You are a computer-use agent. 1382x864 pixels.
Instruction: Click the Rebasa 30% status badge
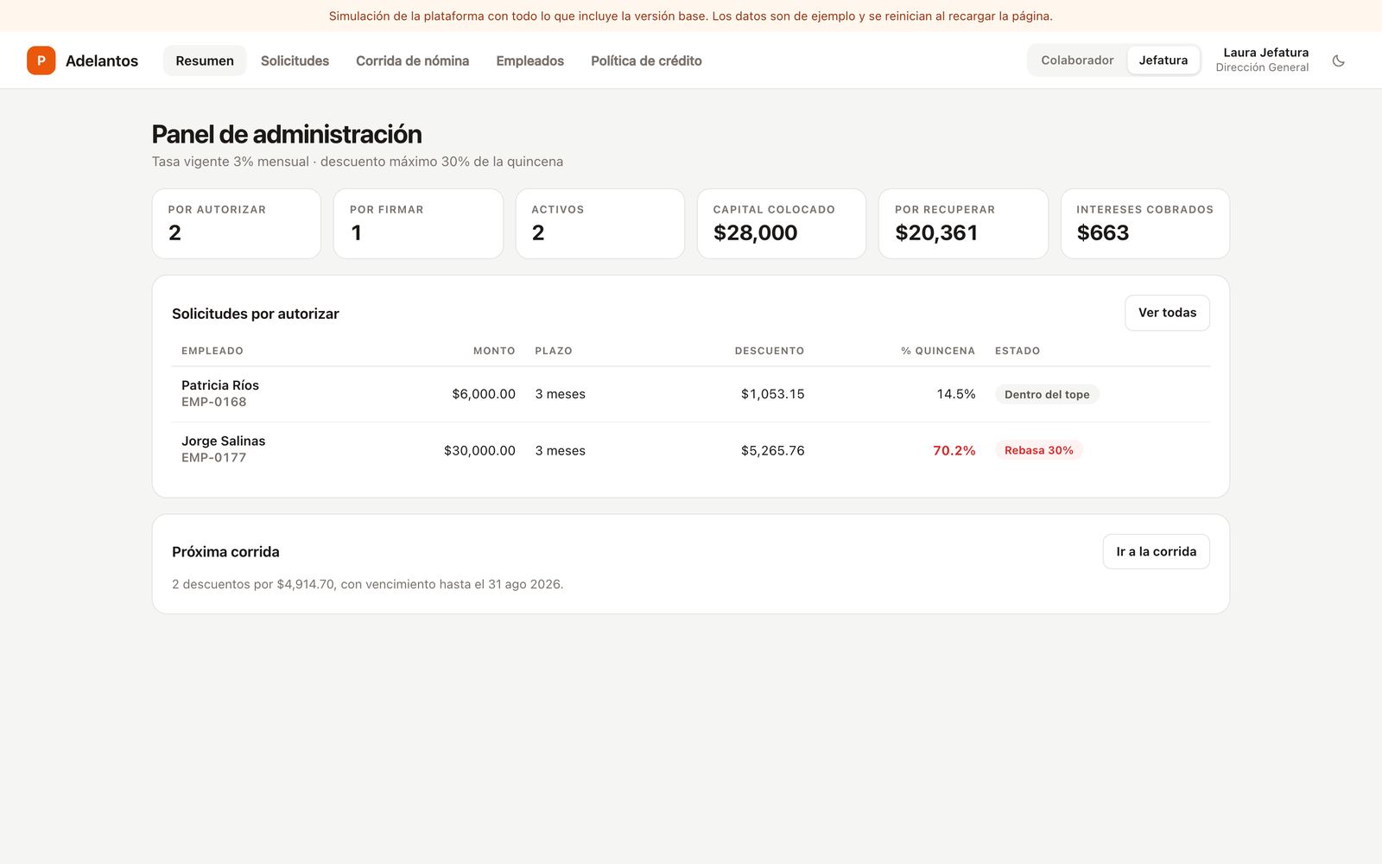tap(1038, 450)
